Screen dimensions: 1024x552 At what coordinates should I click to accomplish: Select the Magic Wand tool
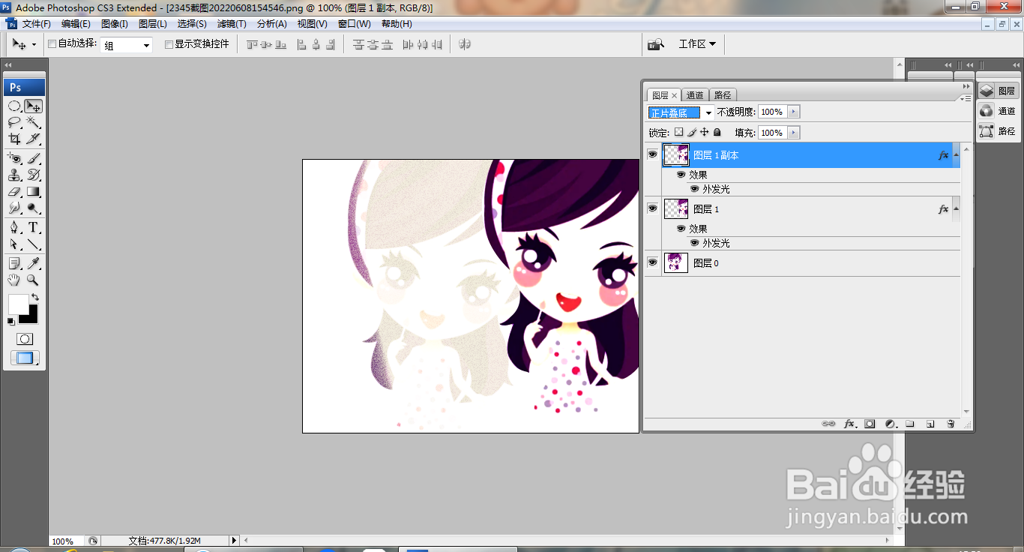(x=33, y=122)
